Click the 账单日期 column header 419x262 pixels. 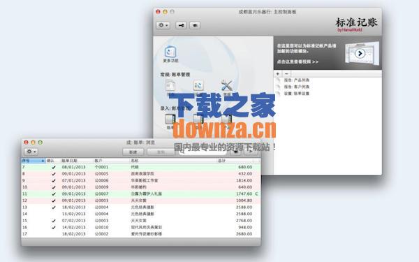(x=77, y=161)
